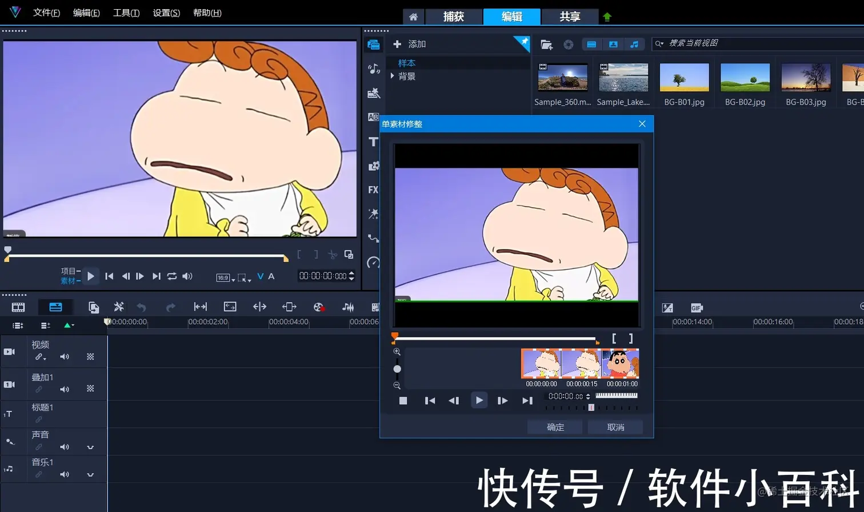Toggle repeat playback in preview
Screen dimensions: 864x512
[x=172, y=276]
